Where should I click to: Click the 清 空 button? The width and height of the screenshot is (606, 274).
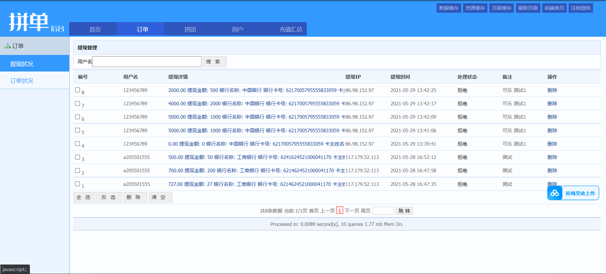coord(161,197)
